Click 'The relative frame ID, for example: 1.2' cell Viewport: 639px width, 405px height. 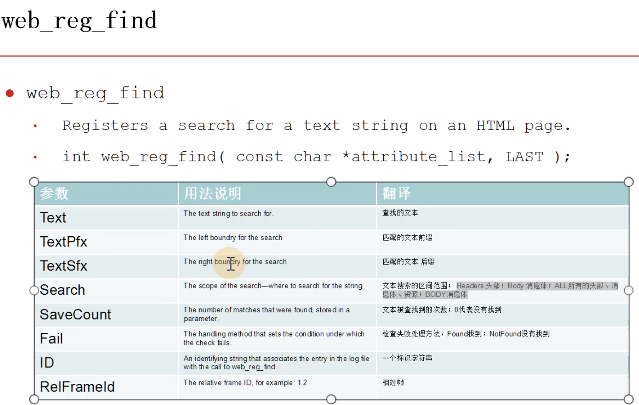pyautogui.click(x=277, y=387)
